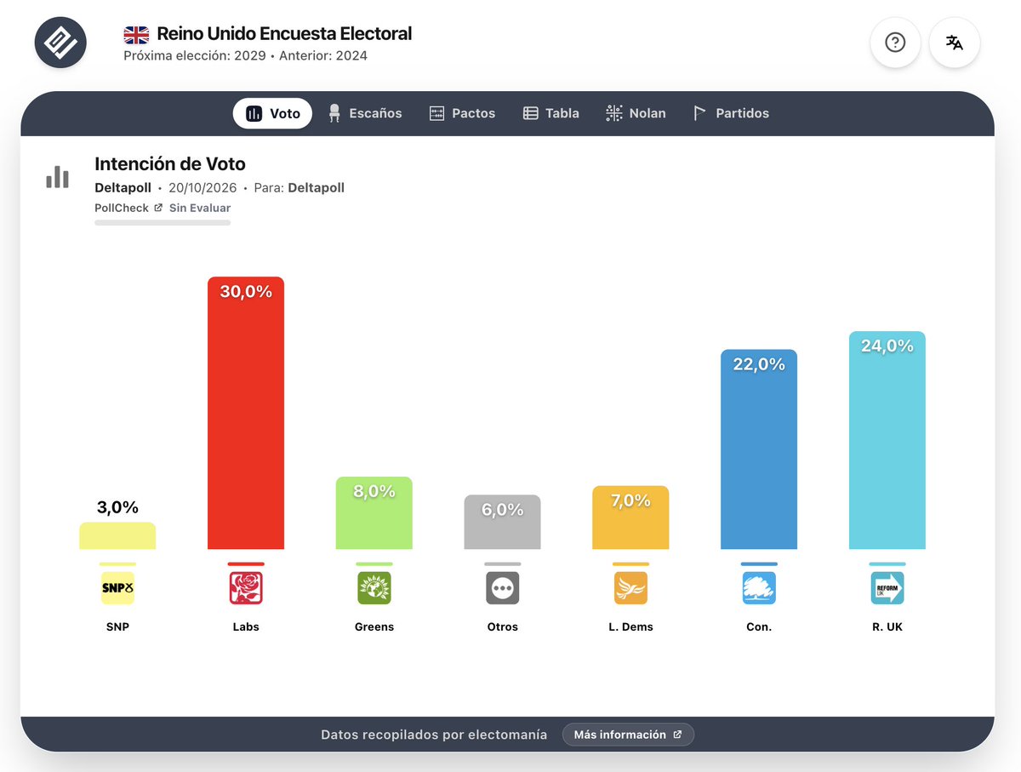Click the SNP party logo

click(x=117, y=588)
